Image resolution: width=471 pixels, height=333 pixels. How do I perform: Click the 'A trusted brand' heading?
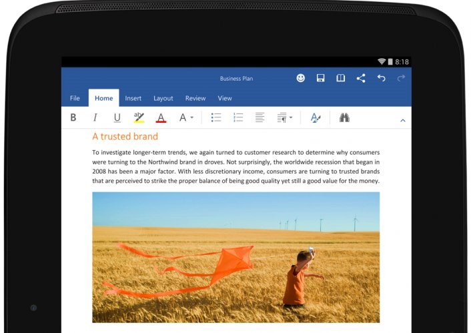tap(125, 136)
